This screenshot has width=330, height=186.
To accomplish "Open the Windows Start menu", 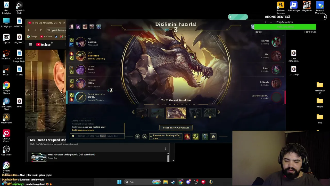I will click(119, 182).
